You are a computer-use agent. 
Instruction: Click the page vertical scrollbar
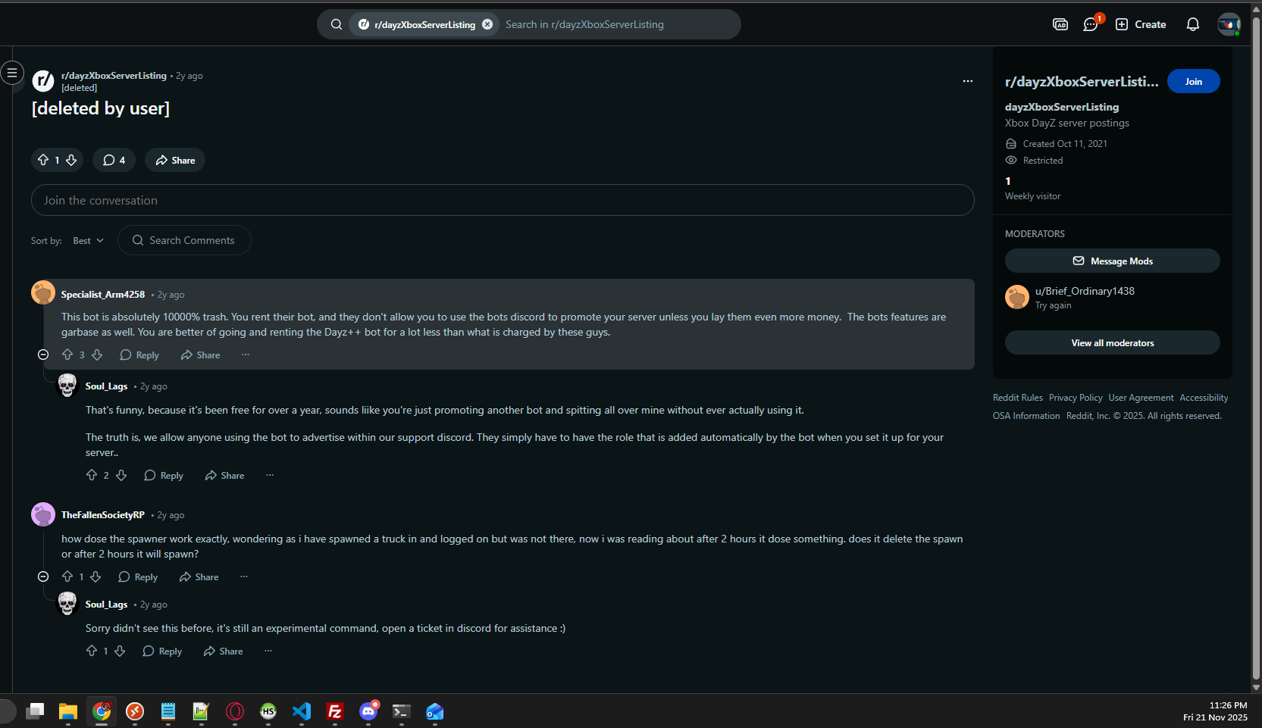coord(1256,347)
